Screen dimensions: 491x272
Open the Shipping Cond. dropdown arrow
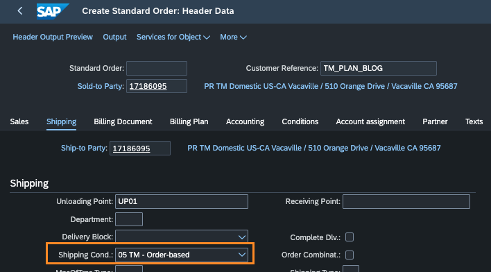click(242, 255)
